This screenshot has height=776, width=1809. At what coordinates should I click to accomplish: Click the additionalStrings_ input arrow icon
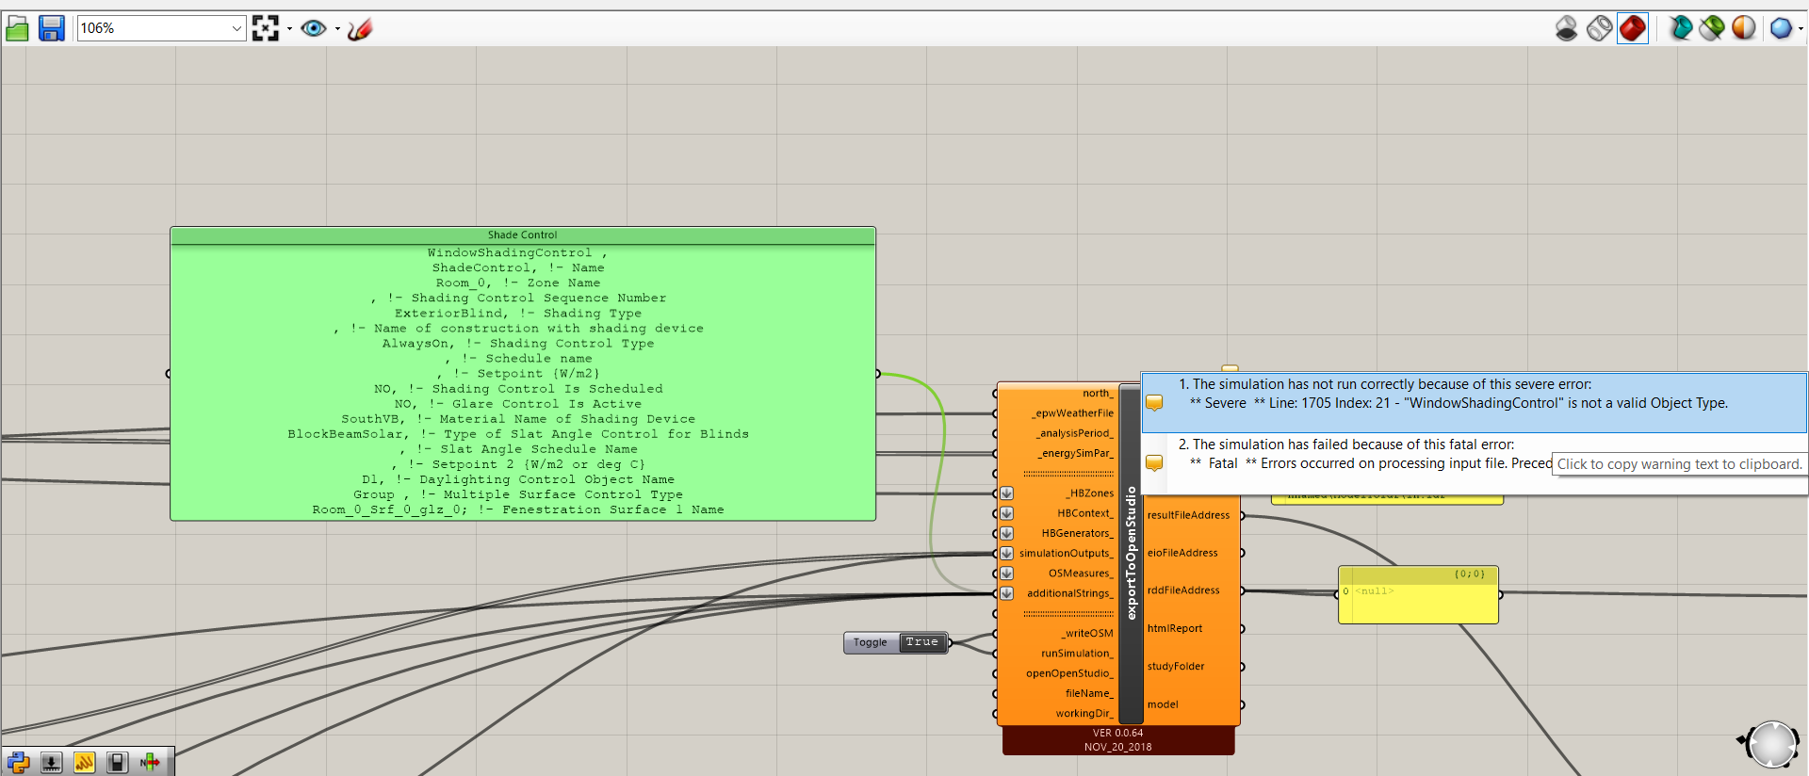pos(1006,593)
